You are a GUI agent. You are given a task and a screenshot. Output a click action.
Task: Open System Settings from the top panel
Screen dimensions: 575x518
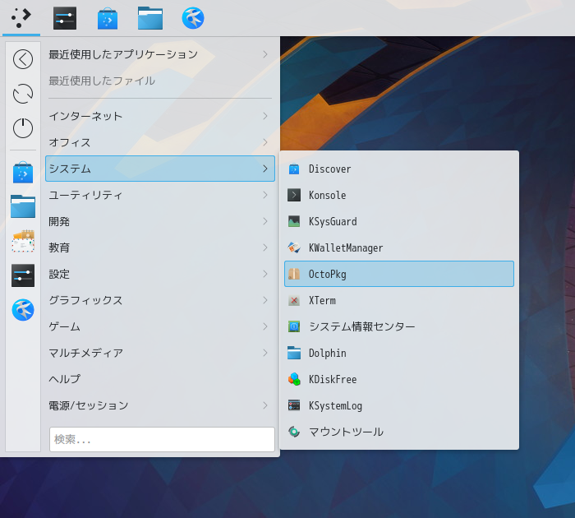tap(65, 18)
